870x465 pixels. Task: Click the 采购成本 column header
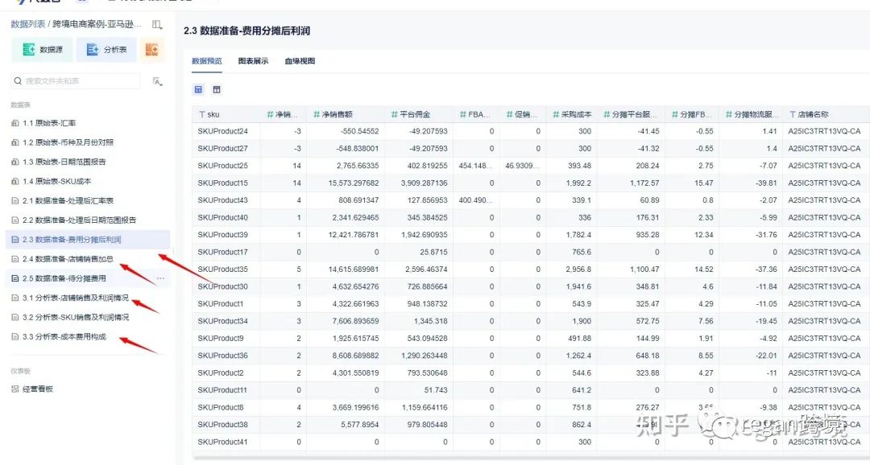click(x=572, y=114)
